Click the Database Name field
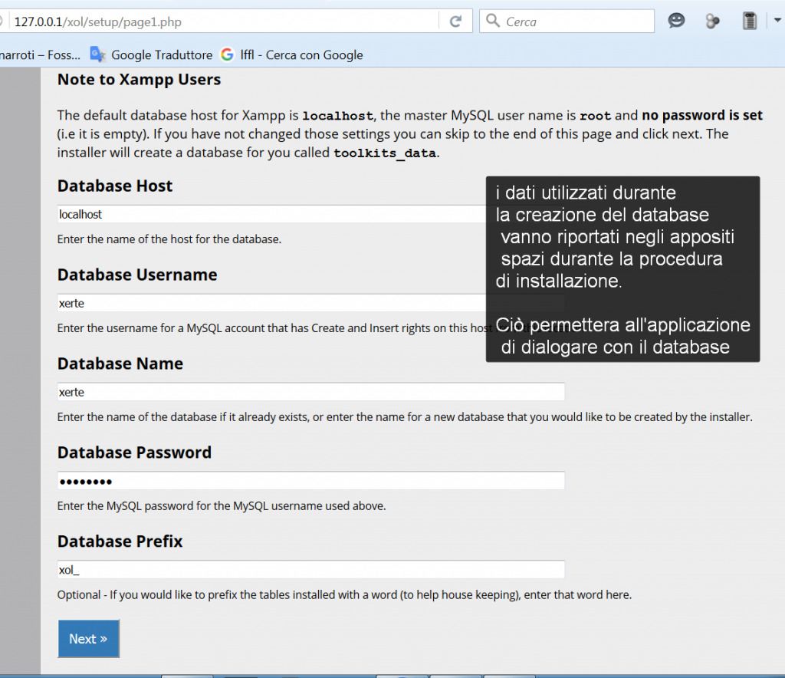 point(311,392)
